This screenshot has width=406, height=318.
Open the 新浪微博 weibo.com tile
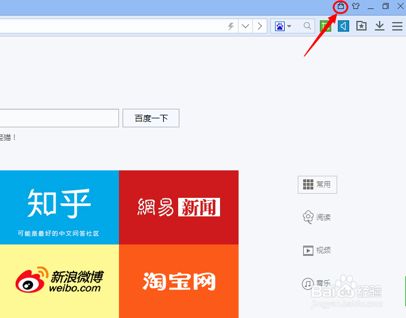(59, 282)
